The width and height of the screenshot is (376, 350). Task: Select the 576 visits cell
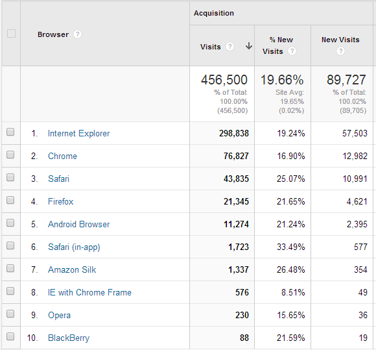(x=242, y=293)
